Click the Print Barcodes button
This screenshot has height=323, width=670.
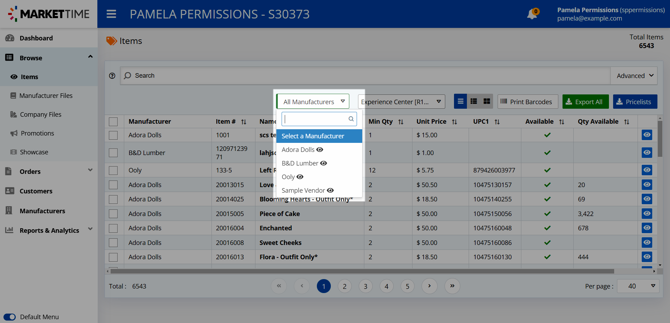pyautogui.click(x=527, y=102)
